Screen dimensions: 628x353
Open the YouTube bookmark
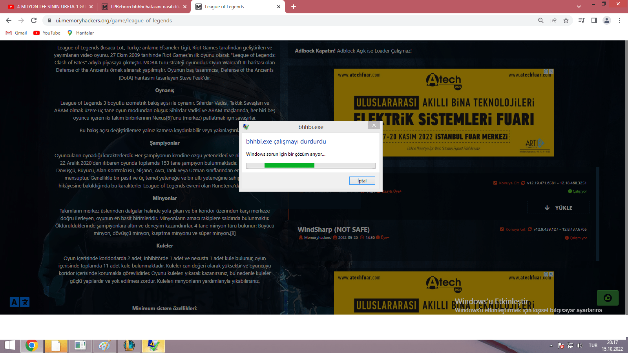[x=47, y=33]
